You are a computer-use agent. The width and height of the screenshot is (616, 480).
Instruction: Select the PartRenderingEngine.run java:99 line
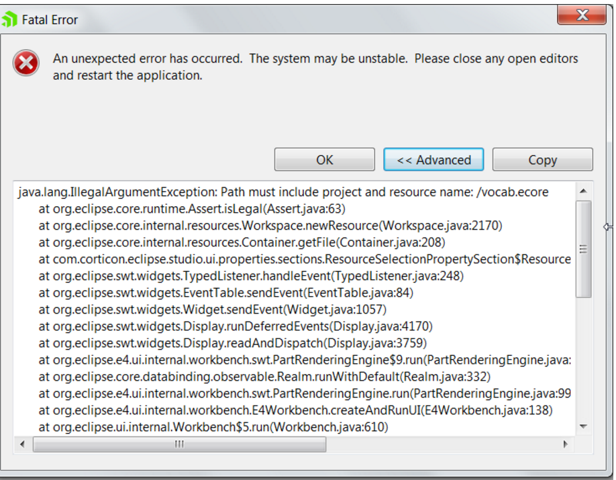[x=305, y=393]
